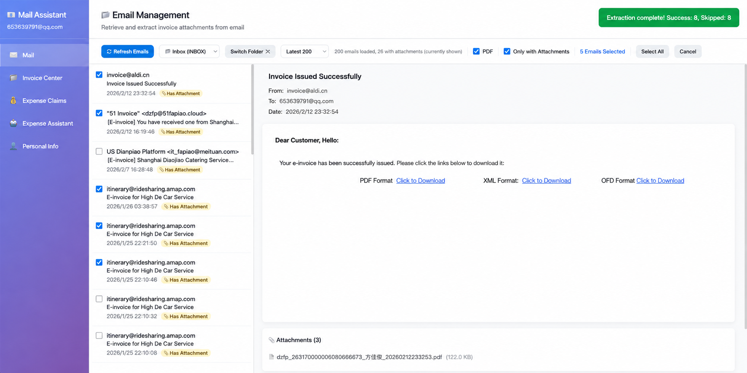Click the Personal Info user icon
The width and height of the screenshot is (747, 373).
pyautogui.click(x=13, y=146)
